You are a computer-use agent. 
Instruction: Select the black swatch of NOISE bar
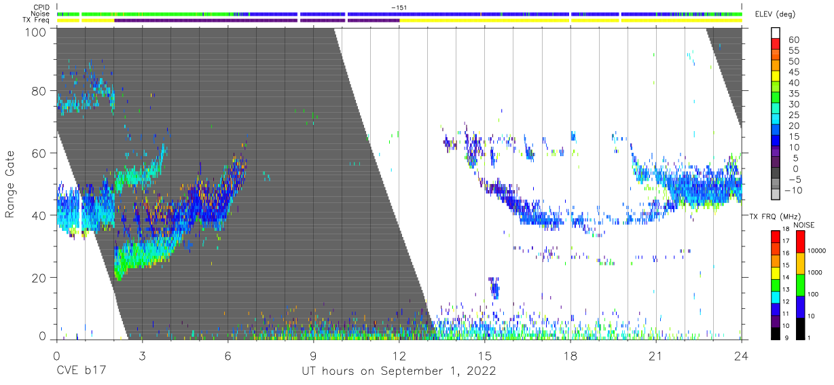coord(799,327)
